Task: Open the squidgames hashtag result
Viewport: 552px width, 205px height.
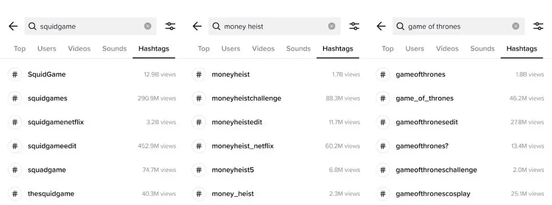Action: (92, 98)
